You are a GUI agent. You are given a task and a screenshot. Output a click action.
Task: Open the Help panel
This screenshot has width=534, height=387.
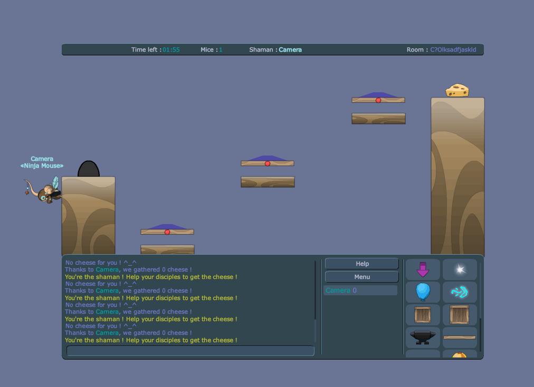click(362, 264)
